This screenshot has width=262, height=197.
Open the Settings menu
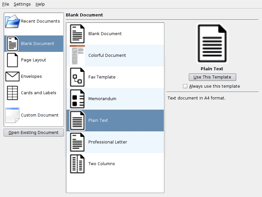(x=22, y=4)
